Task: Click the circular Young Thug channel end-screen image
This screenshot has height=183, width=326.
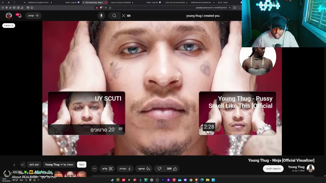Action: pyautogui.click(x=257, y=61)
